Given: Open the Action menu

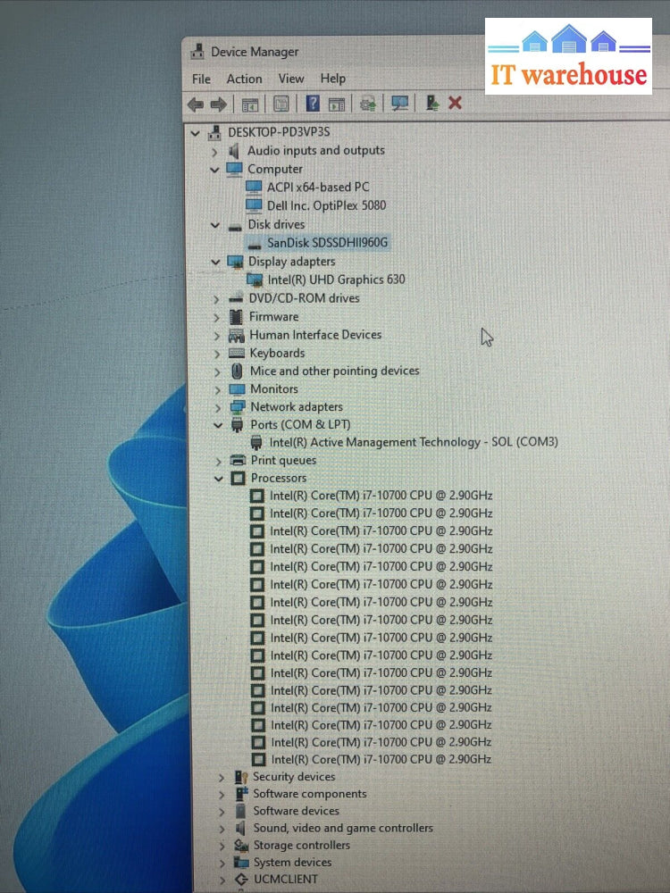Looking at the screenshot, I should point(244,79).
